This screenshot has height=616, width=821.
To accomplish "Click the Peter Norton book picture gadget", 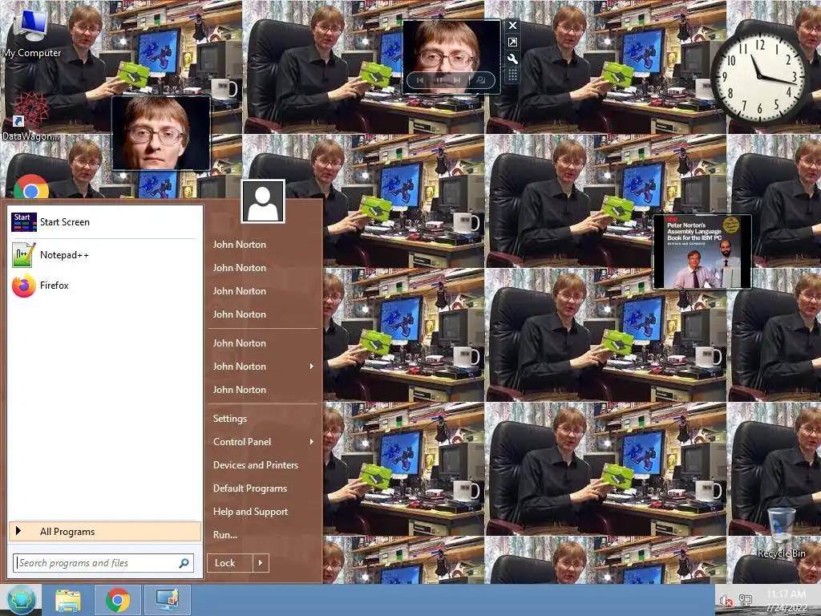I will [x=702, y=251].
